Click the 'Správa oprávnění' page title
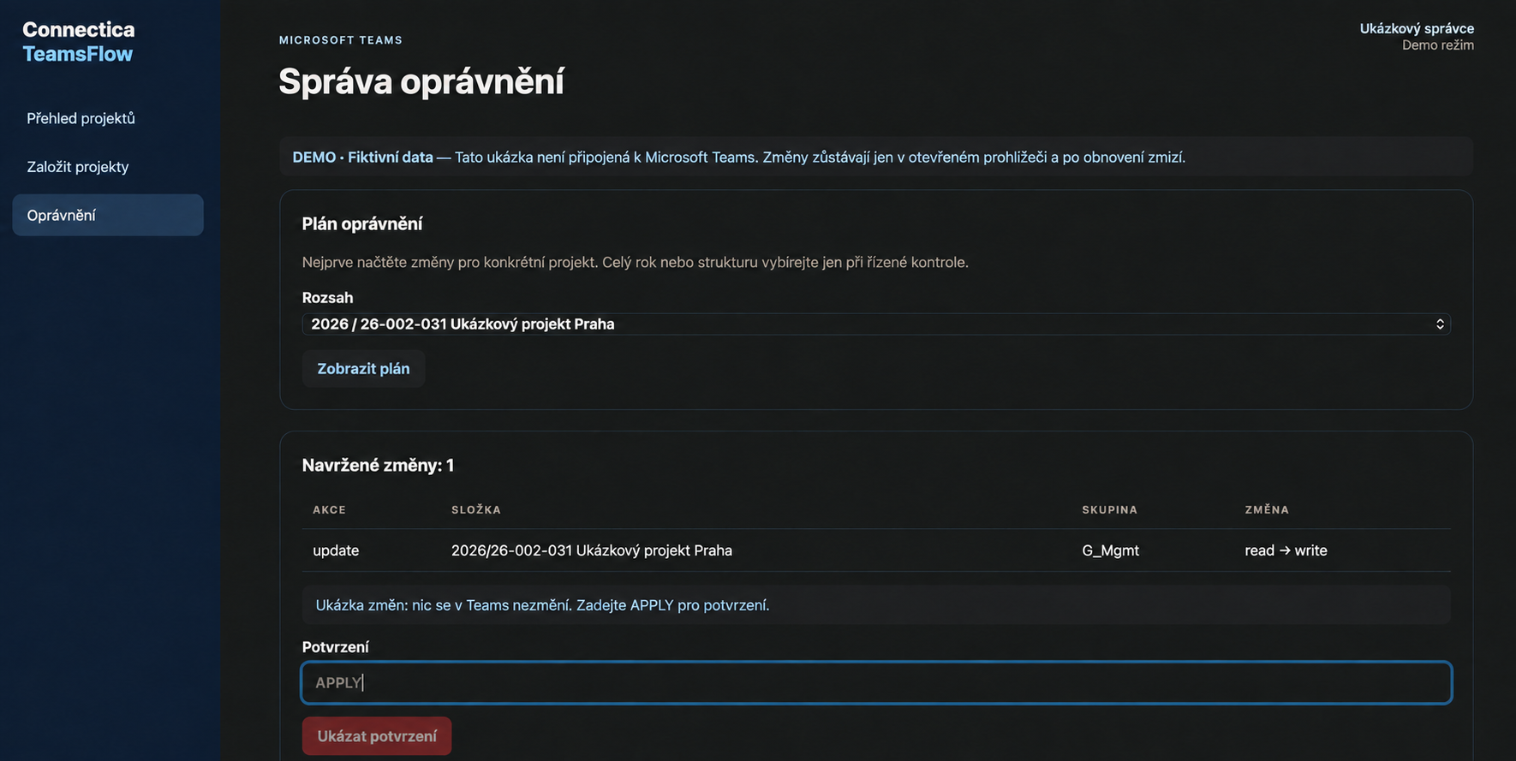Image resolution: width=1516 pixels, height=761 pixels. [421, 81]
